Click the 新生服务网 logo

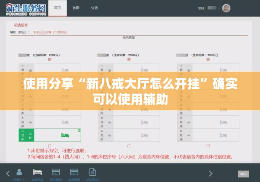(x=26, y=10)
